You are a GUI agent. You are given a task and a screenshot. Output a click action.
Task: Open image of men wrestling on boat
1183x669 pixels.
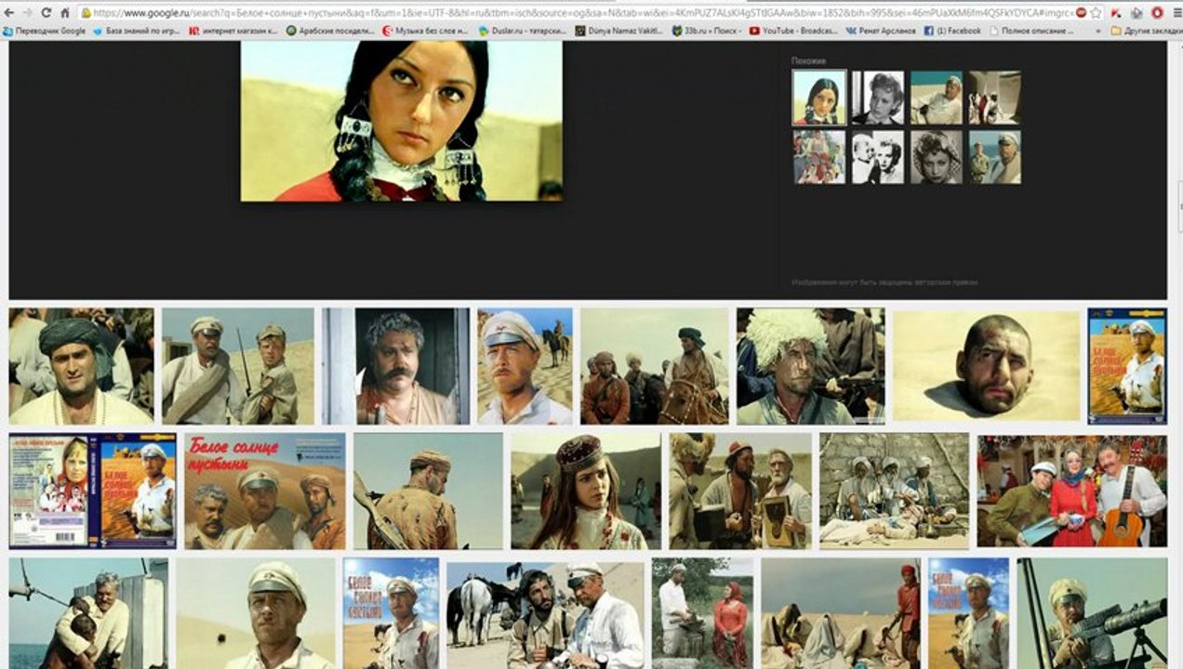pyautogui.click(x=88, y=613)
